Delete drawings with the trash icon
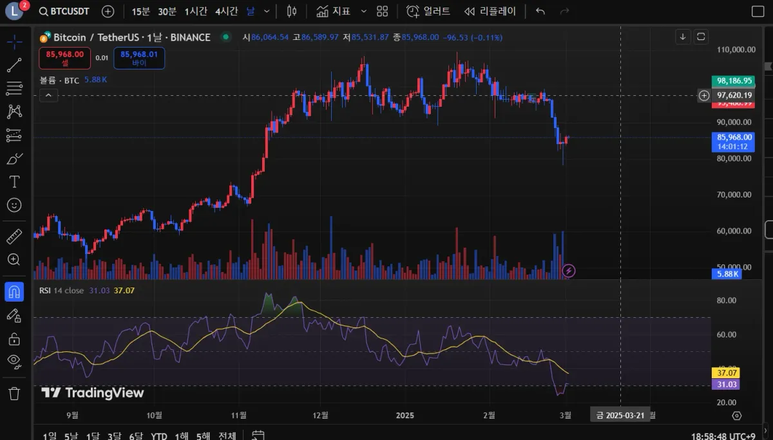This screenshot has width=773, height=440. pos(14,392)
